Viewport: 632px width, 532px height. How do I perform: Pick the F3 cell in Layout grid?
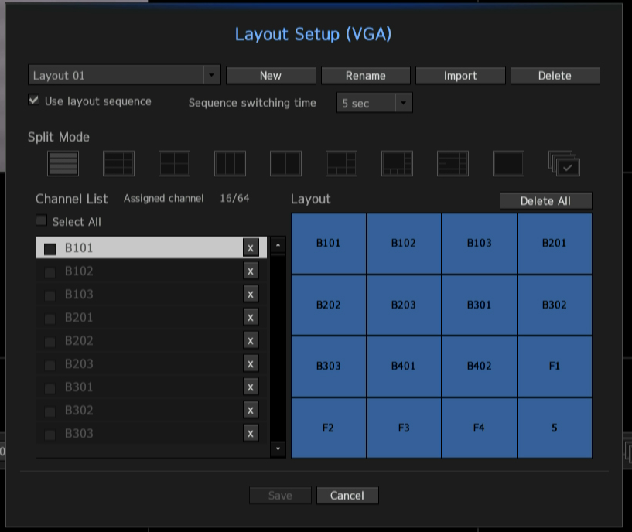(x=404, y=428)
